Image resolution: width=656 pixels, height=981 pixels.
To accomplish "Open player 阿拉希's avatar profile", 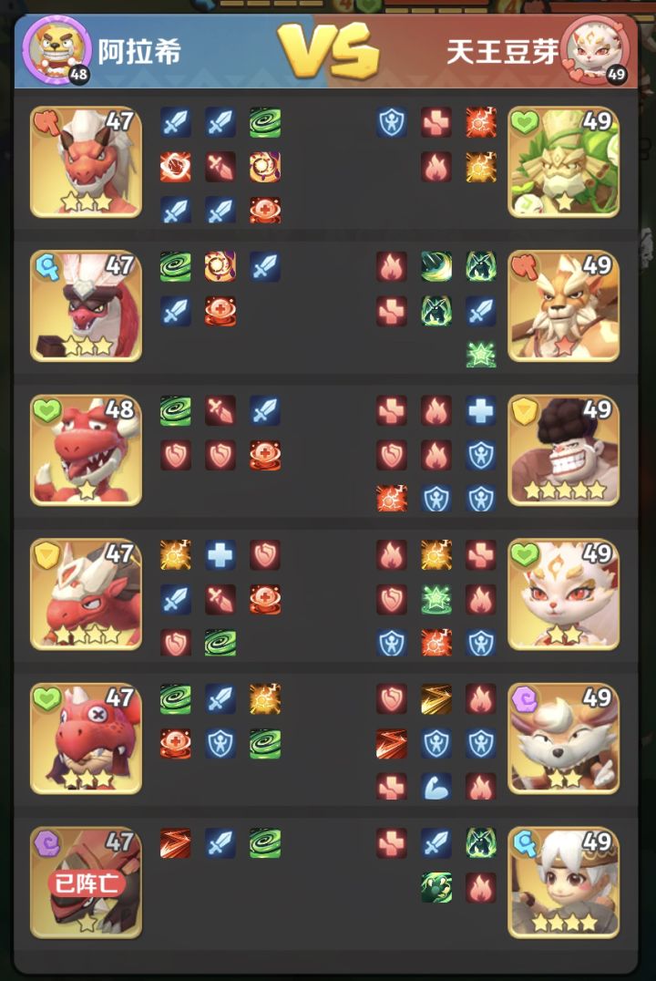I will click(56, 50).
